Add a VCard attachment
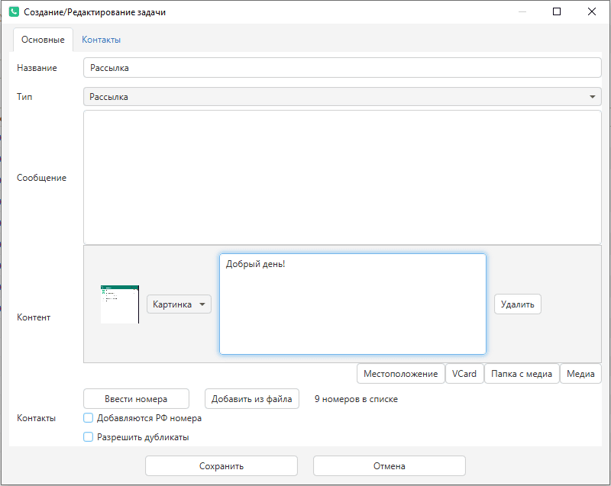 (x=464, y=374)
